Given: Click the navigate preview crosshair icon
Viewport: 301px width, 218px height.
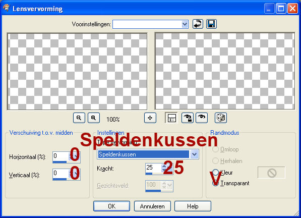Looking at the screenshot, I should tap(150, 118).
